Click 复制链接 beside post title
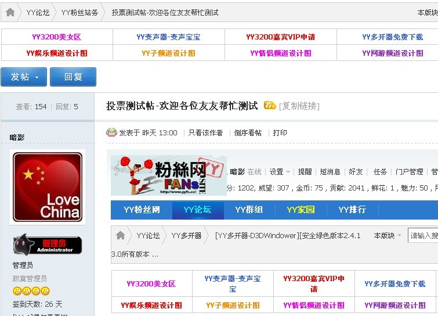The height and width of the screenshot is (316, 438). click(299, 106)
